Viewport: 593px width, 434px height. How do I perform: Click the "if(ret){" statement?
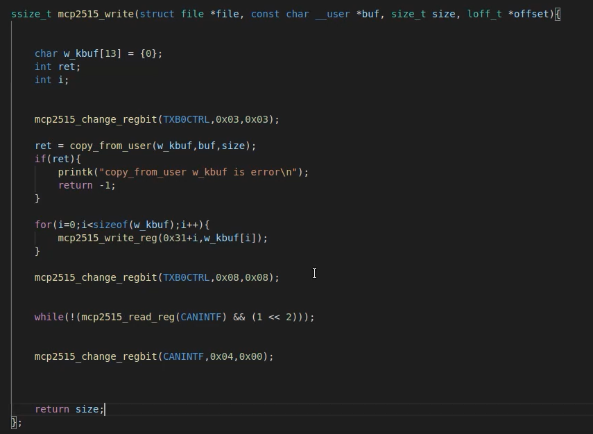click(x=58, y=159)
